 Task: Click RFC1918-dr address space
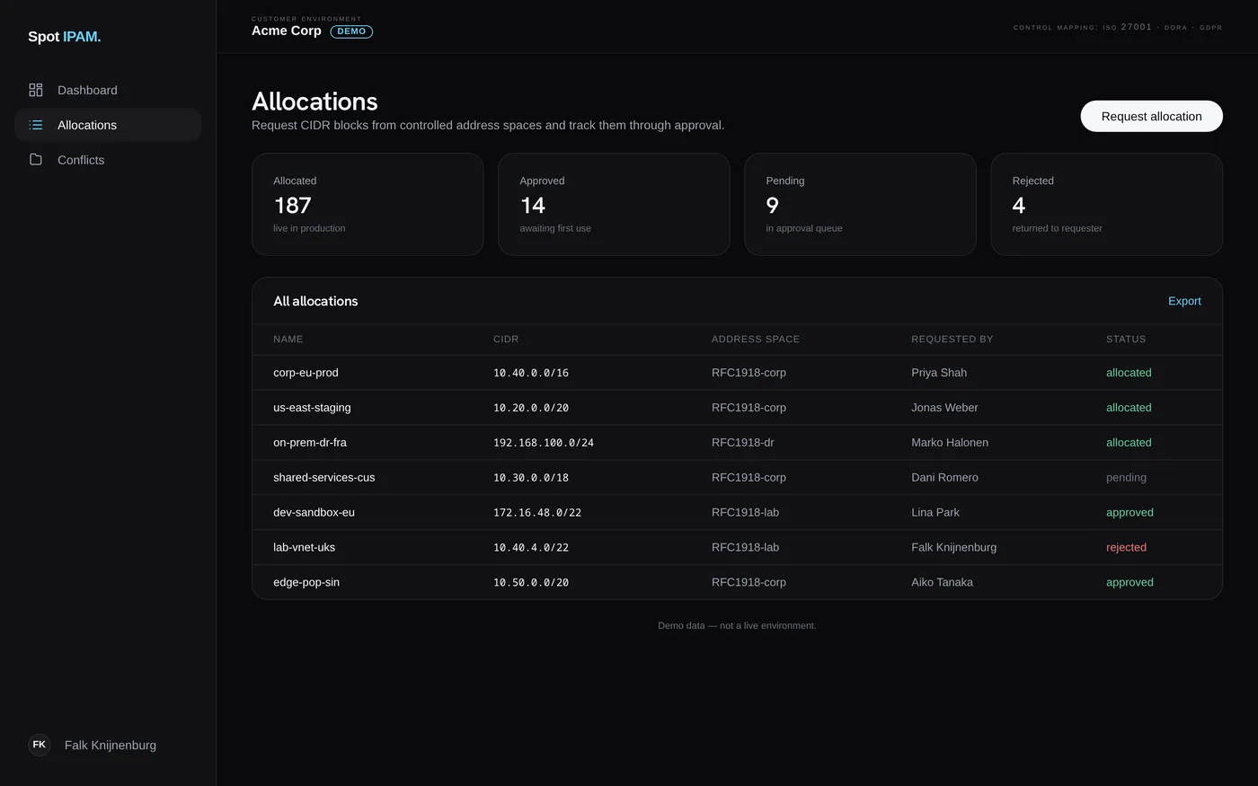743,443
